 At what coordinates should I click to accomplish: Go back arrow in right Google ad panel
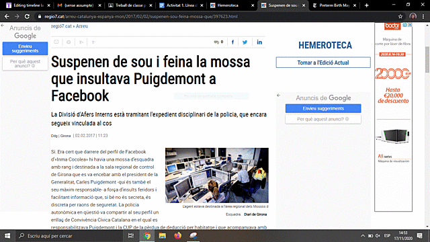[278, 95]
